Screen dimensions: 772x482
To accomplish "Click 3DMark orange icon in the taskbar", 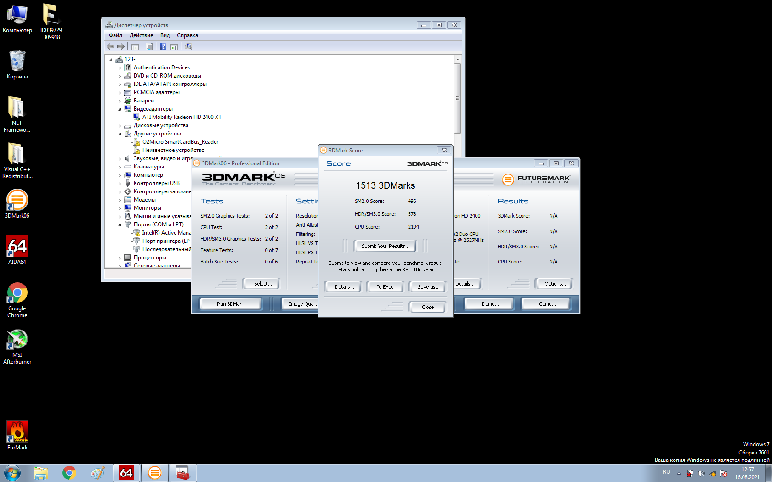I will (155, 473).
